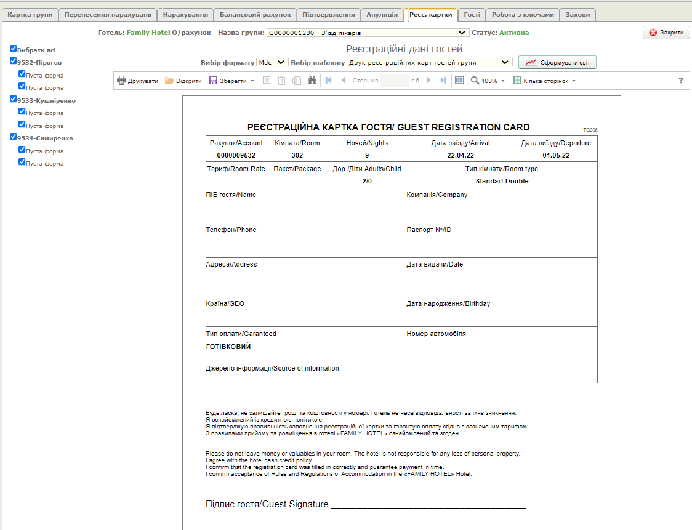Open report viewer help question mark
Image resolution: width=692 pixels, height=530 pixels.
680,81
